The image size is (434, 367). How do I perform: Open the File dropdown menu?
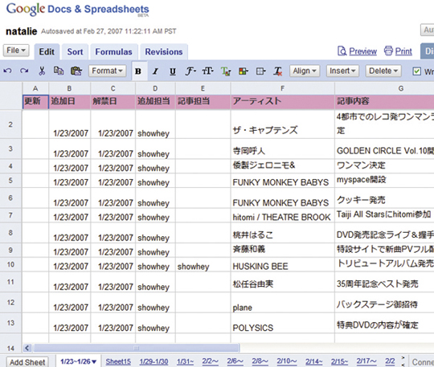tap(16, 51)
